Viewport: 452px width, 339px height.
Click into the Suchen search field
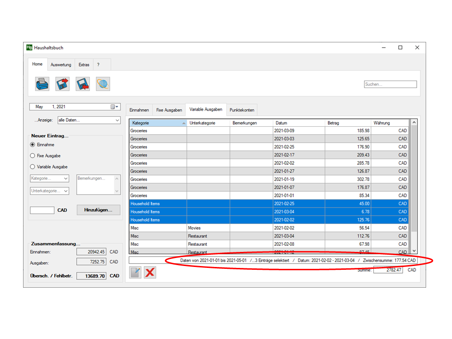click(390, 84)
